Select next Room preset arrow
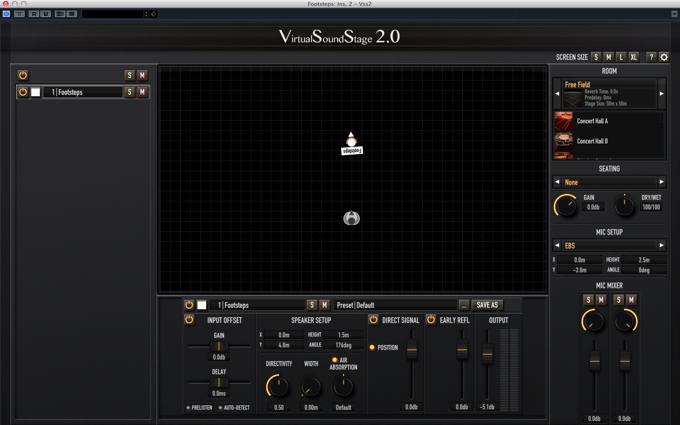This screenshot has width=680, height=425. [x=661, y=94]
